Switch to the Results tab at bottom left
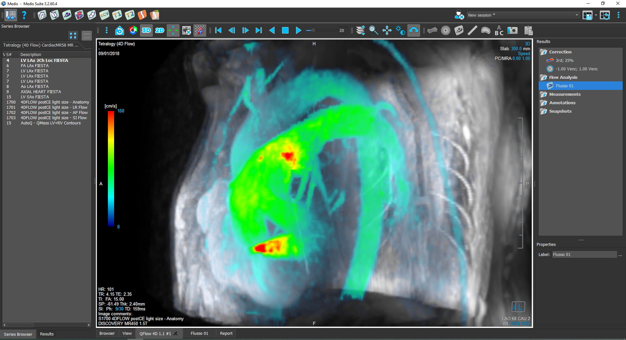Viewport: 626px width, 340px height. (47, 334)
